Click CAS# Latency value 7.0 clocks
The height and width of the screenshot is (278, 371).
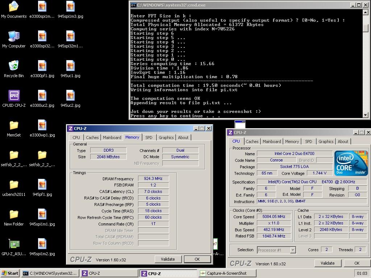(153, 191)
